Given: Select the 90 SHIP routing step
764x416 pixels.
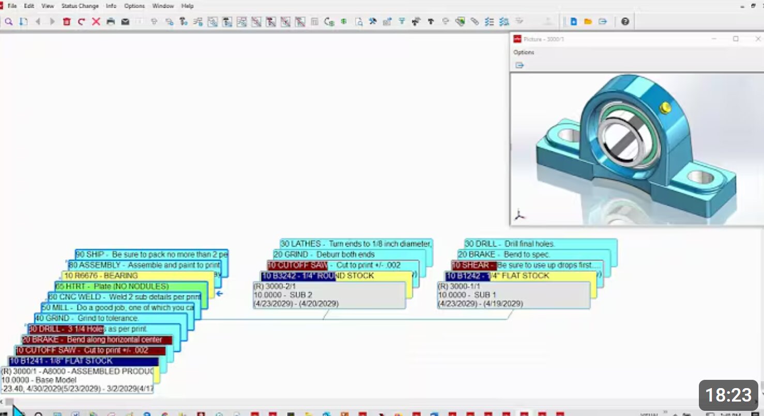Looking at the screenshot, I should click(x=151, y=255).
